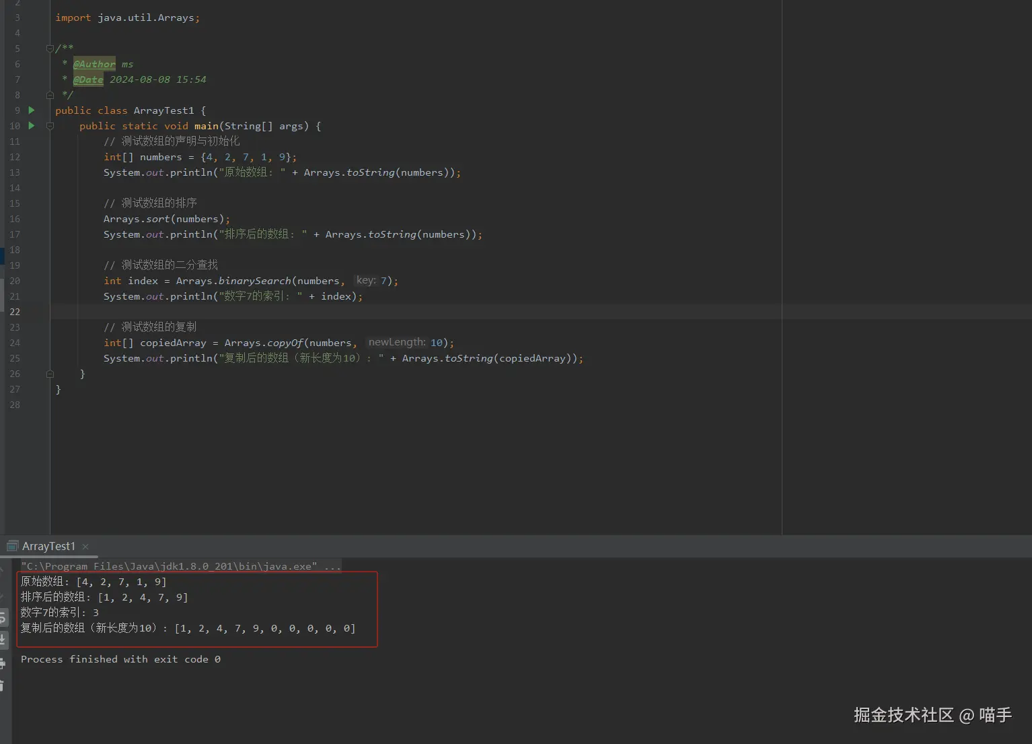The height and width of the screenshot is (744, 1032).
Task: Run main method from line 10 gutter arrow
Action: [x=31, y=126]
